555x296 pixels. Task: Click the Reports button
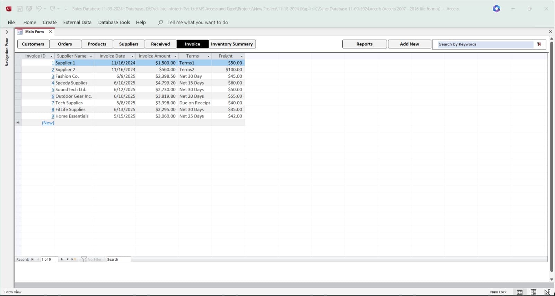364,44
